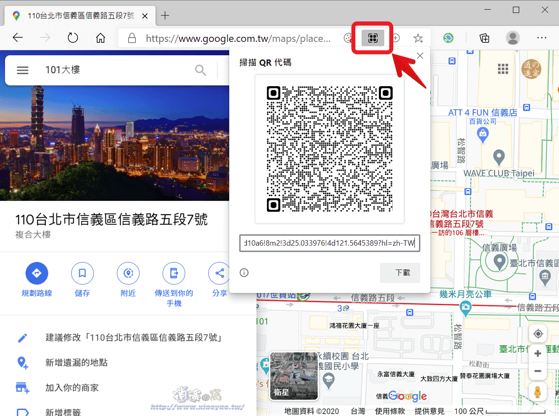Select the 110台北市信義區 browser tab
Viewport: 559px width, 416px height.
(x=81, y=15)
